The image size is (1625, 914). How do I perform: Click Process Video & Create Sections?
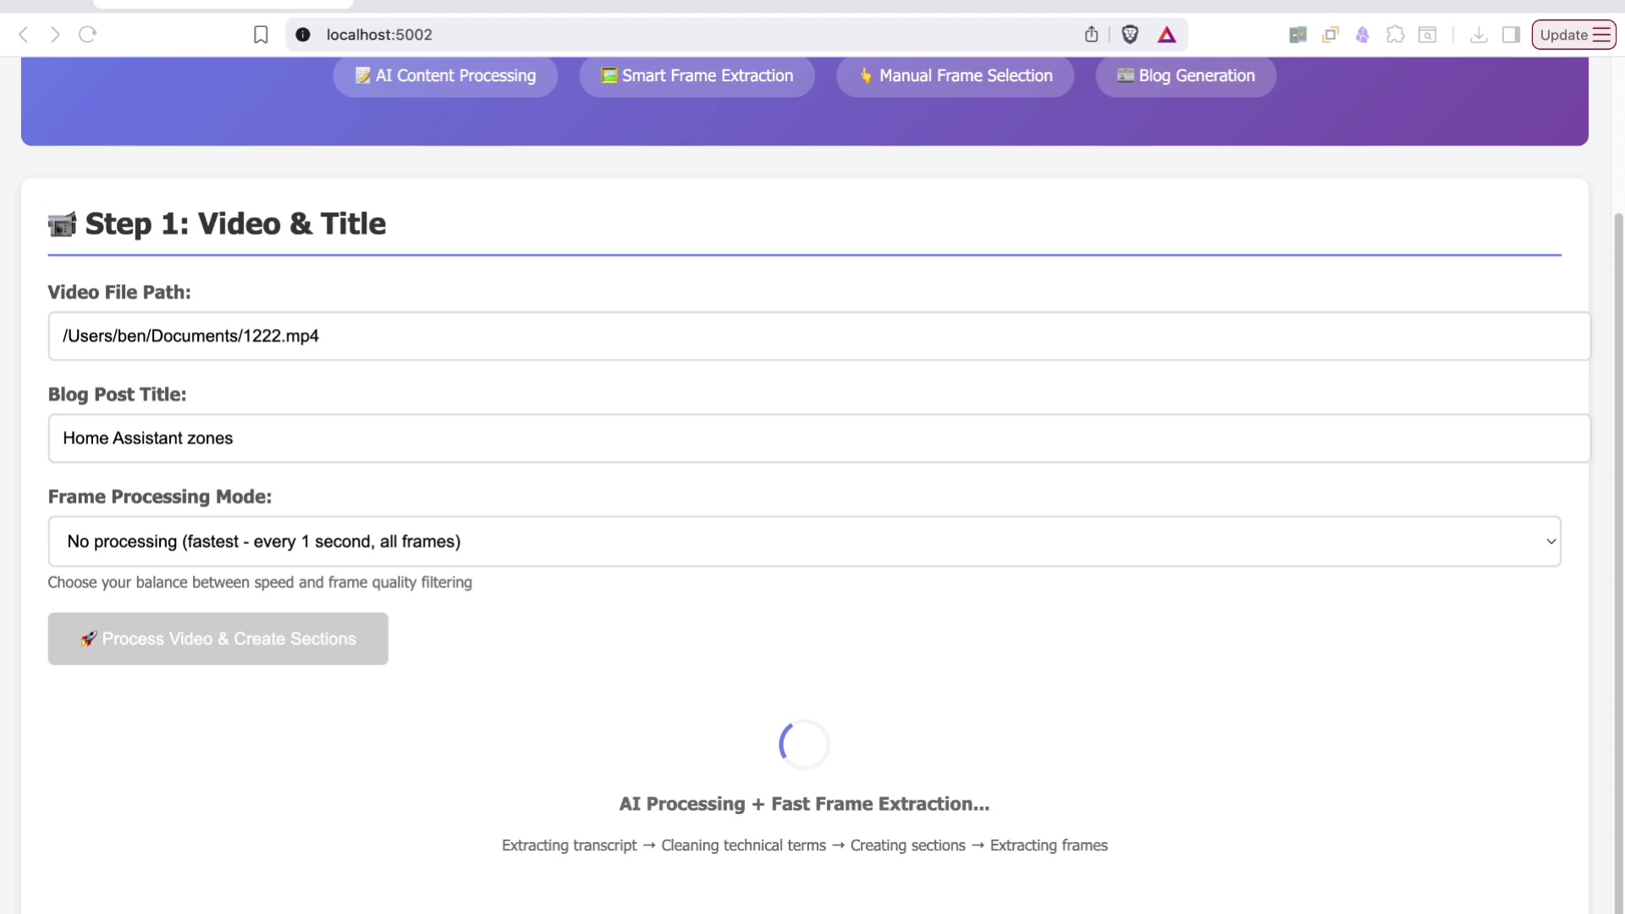[218, 639]
